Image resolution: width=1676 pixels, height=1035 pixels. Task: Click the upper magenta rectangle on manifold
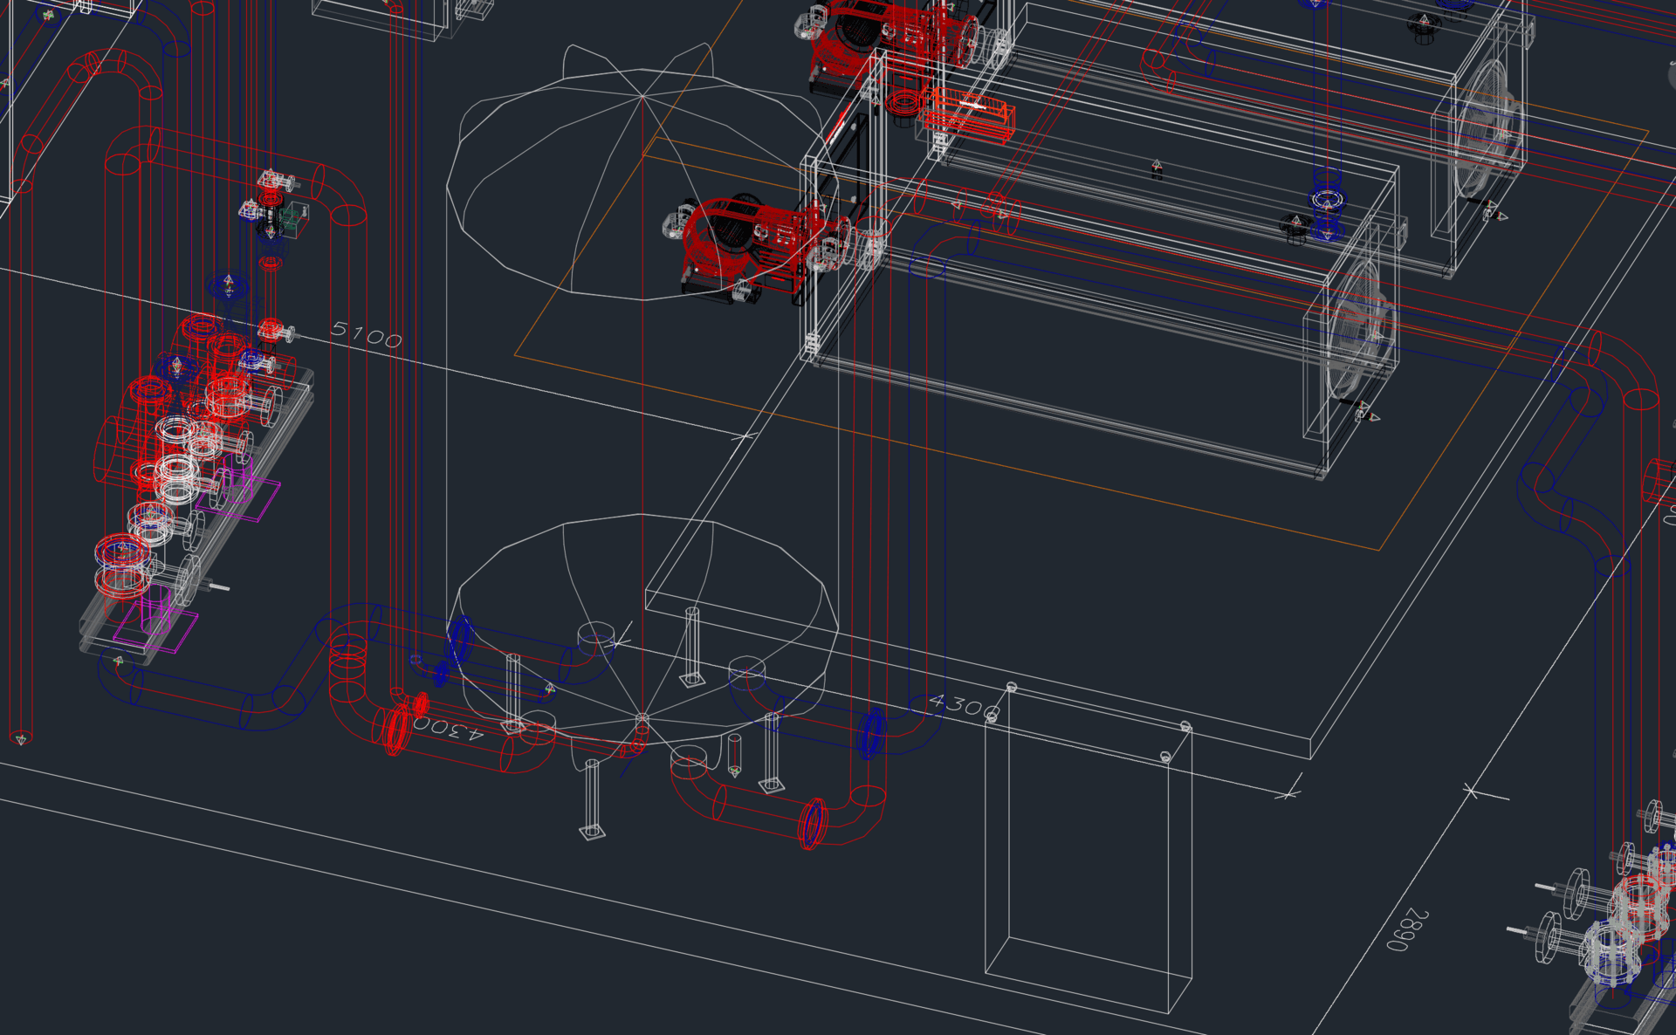pos(239,497)
